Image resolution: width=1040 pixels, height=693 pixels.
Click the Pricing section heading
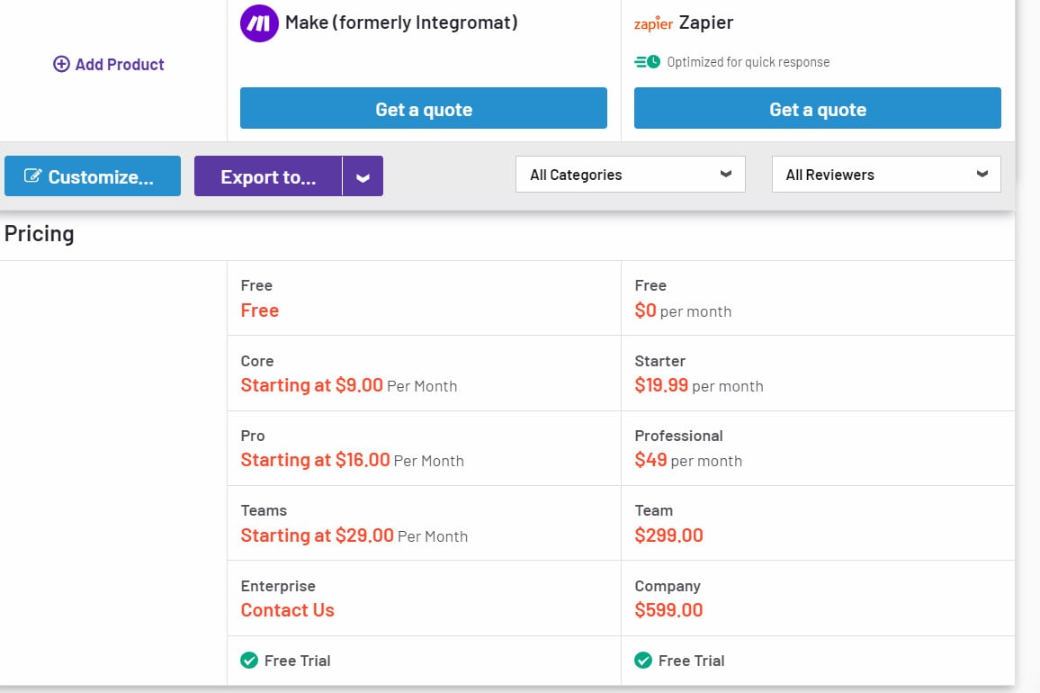[39, 234]
